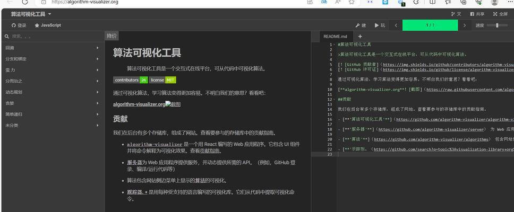Open the collections browser icon
The height and width of the screenshot is (212, 514).
[464, 2]
